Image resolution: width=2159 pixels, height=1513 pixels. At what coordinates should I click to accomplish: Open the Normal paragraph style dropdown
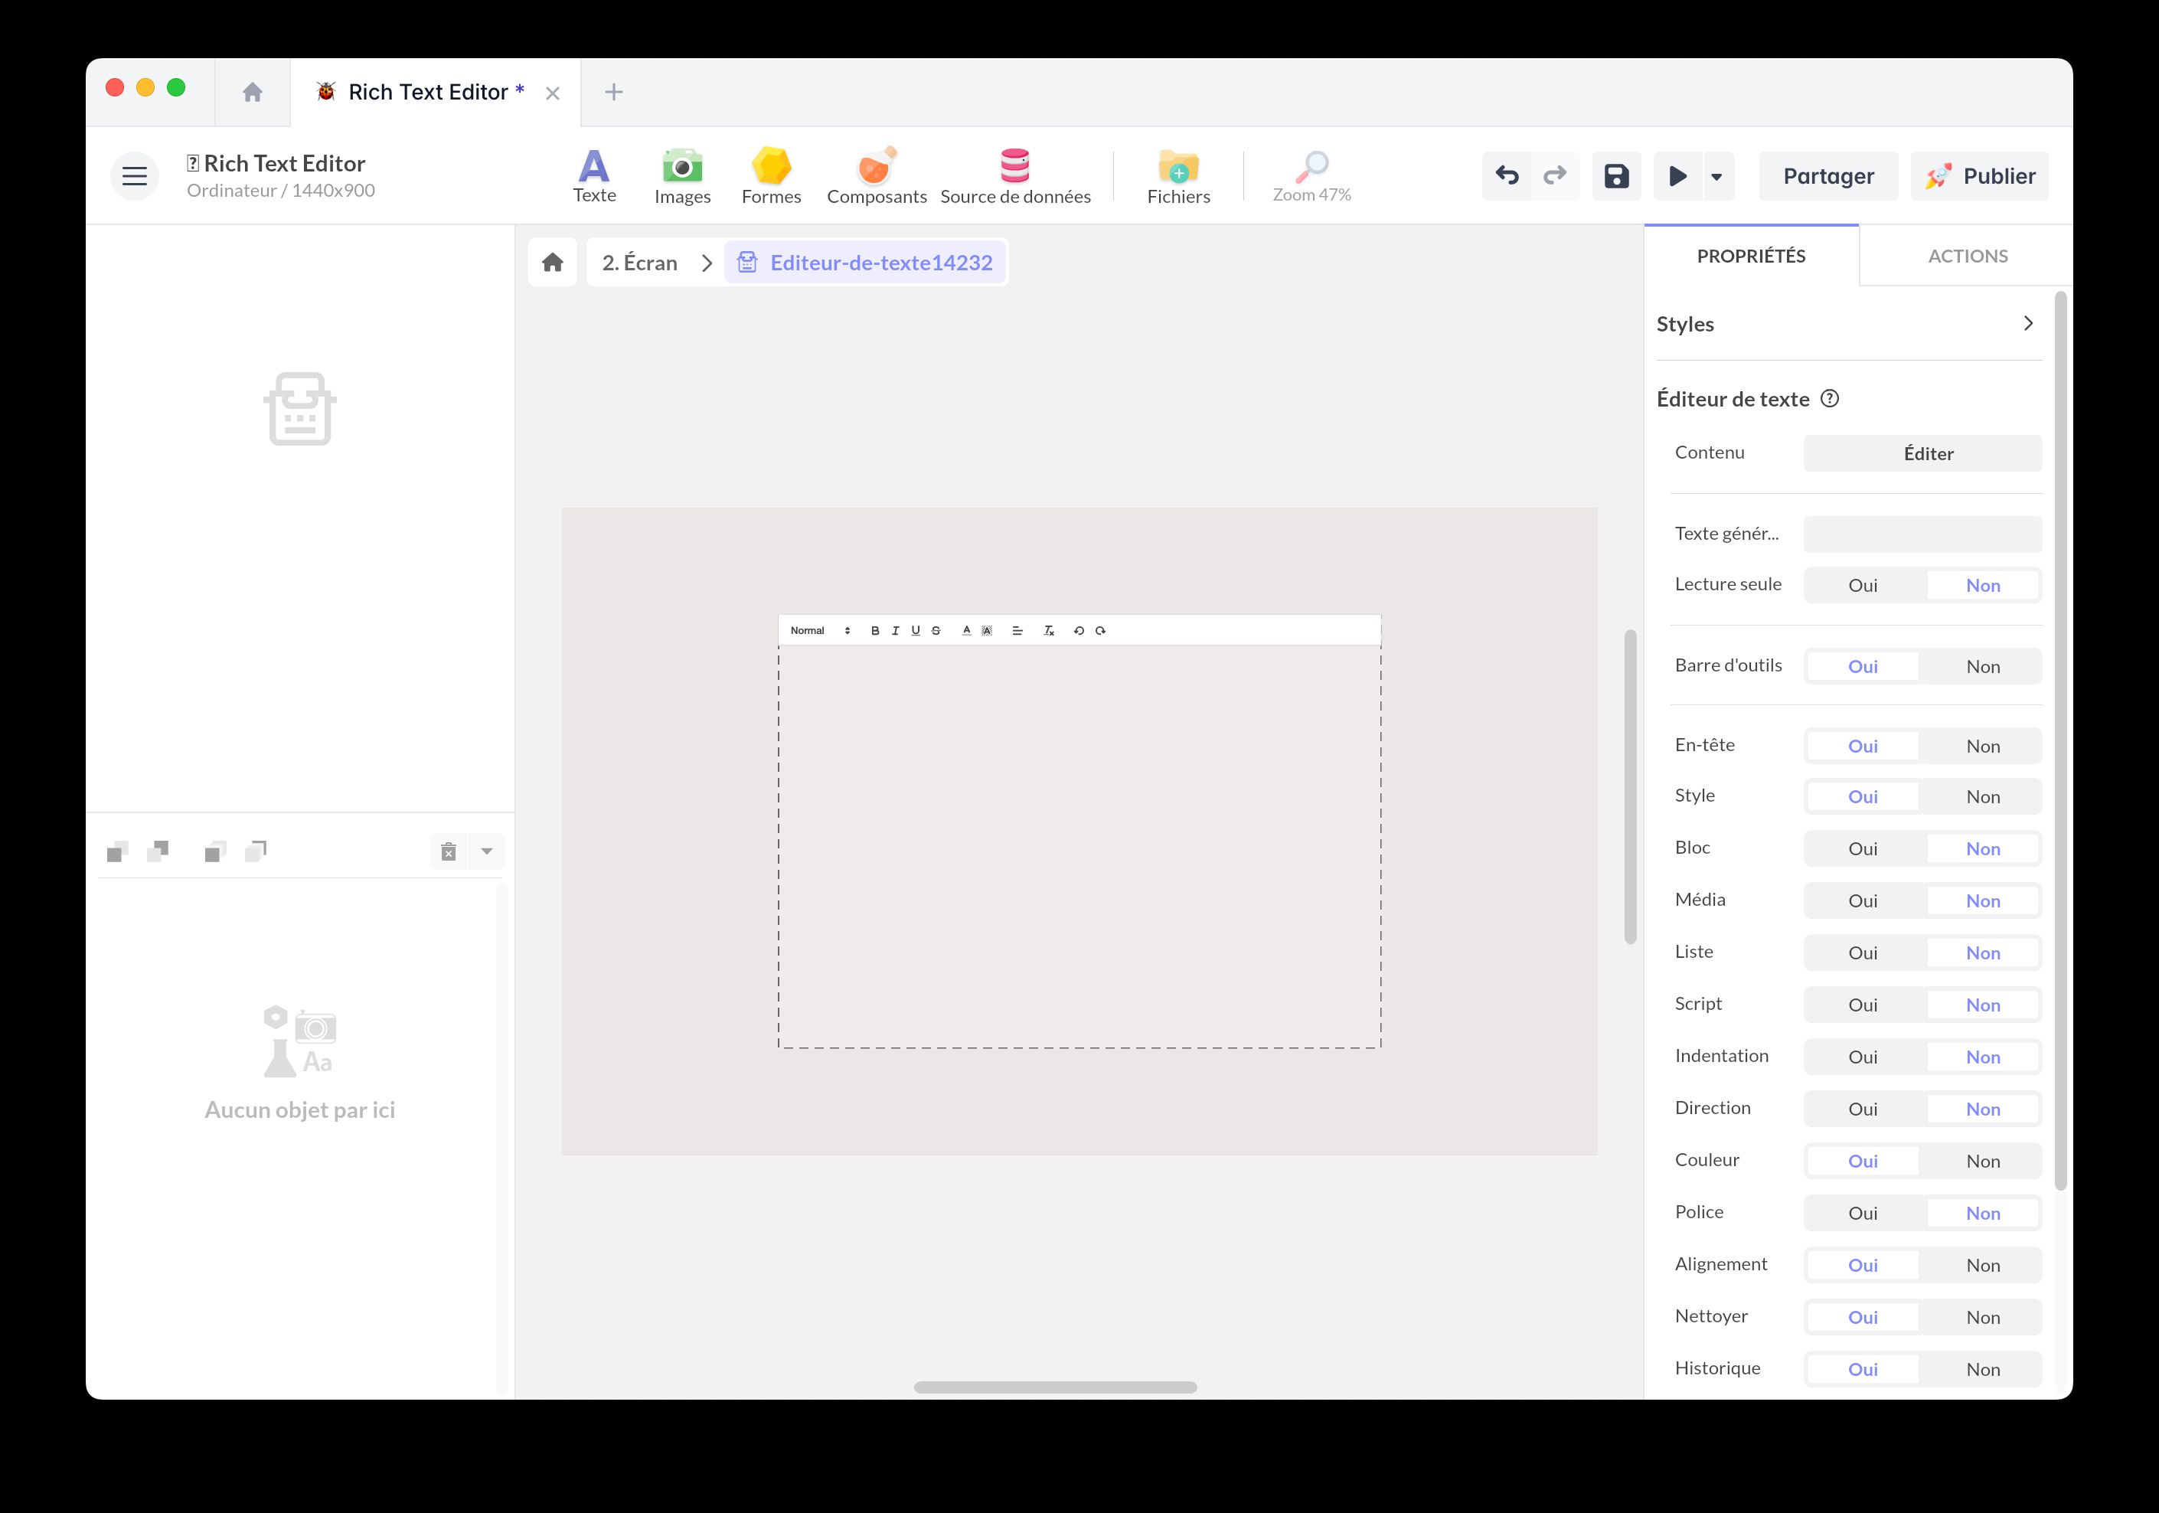tap(819, 631)
